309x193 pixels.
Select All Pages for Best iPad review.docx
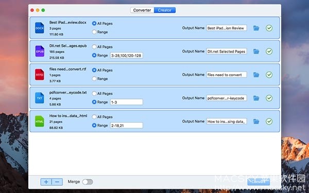(x=94, y=24)
